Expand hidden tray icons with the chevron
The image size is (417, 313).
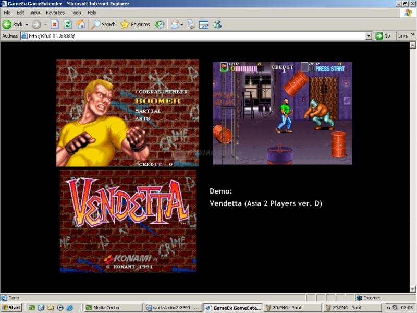click(388, 308)
